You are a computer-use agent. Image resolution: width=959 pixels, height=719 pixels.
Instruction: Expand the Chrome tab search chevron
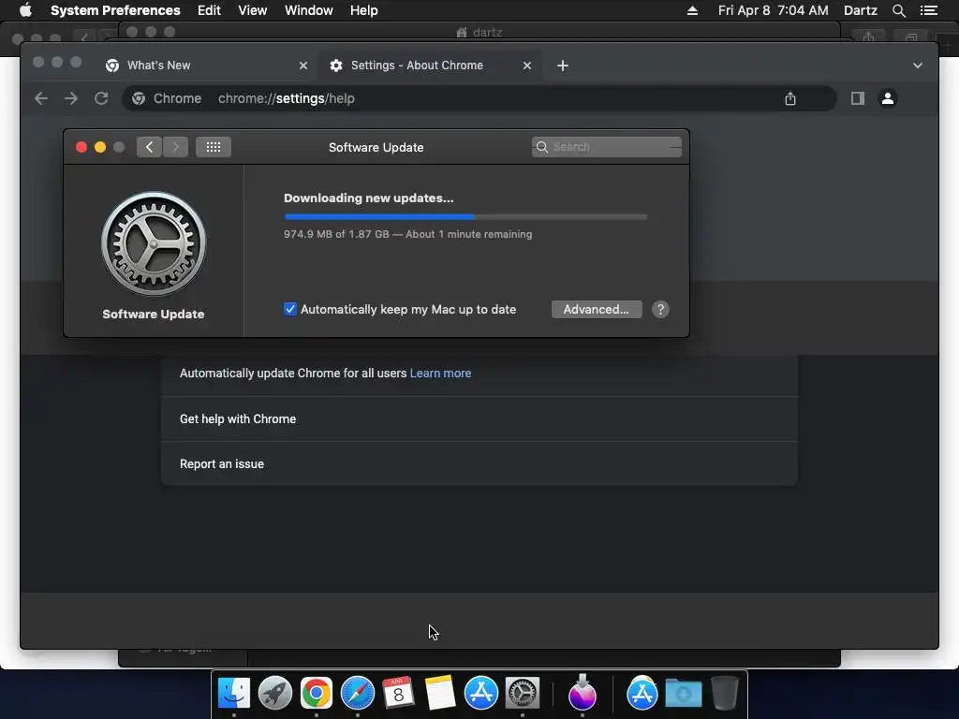918,66
